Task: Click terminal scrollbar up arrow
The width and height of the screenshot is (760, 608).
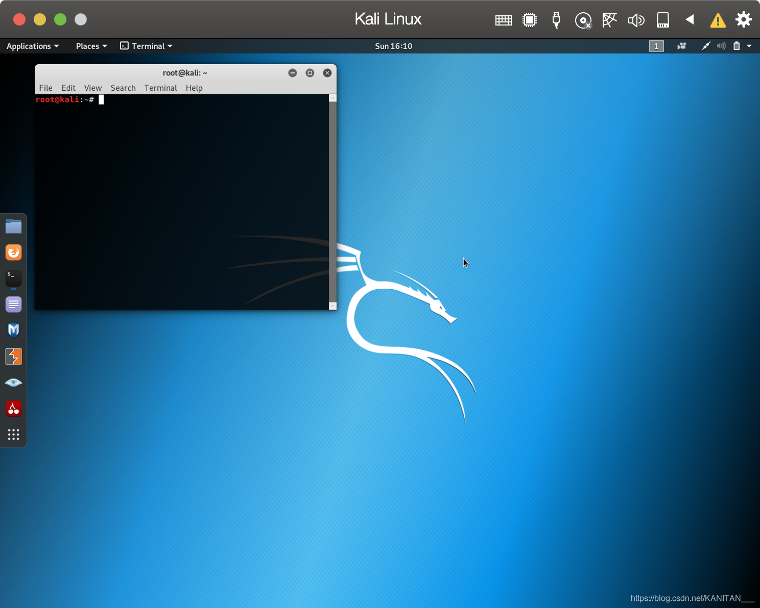Action: pos(332,97)
